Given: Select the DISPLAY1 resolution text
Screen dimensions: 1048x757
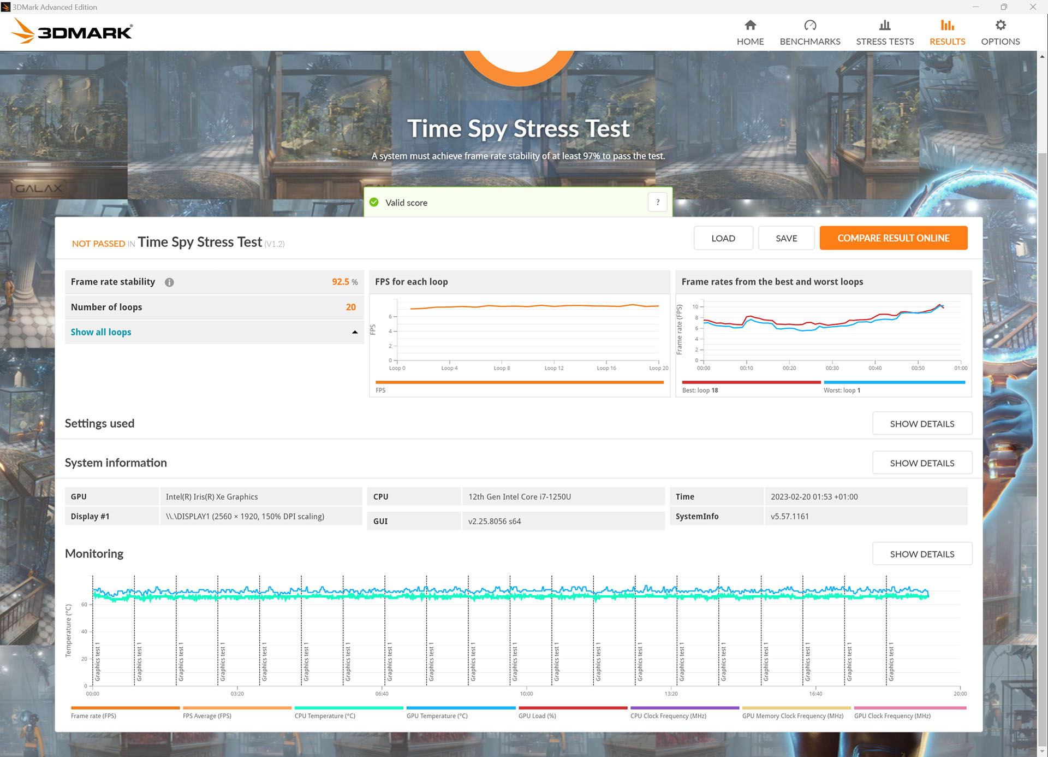Looking at the screenshot, I should click(245, 516).
